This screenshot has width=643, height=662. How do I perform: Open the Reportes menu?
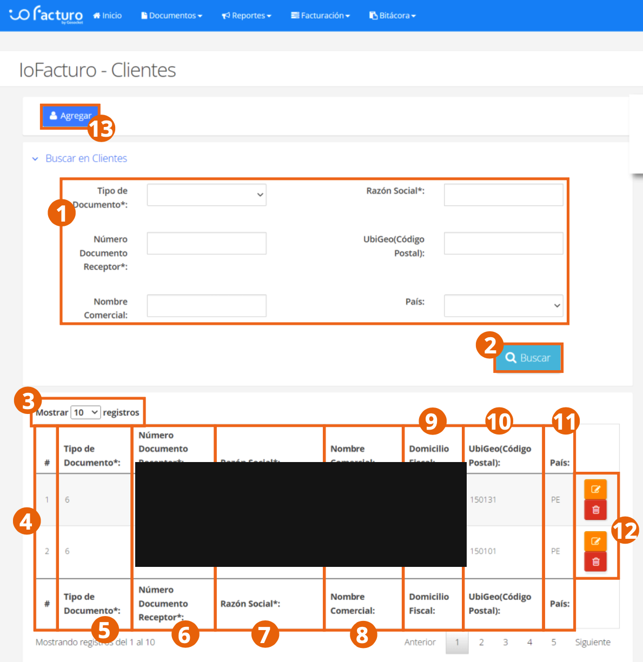246,16
